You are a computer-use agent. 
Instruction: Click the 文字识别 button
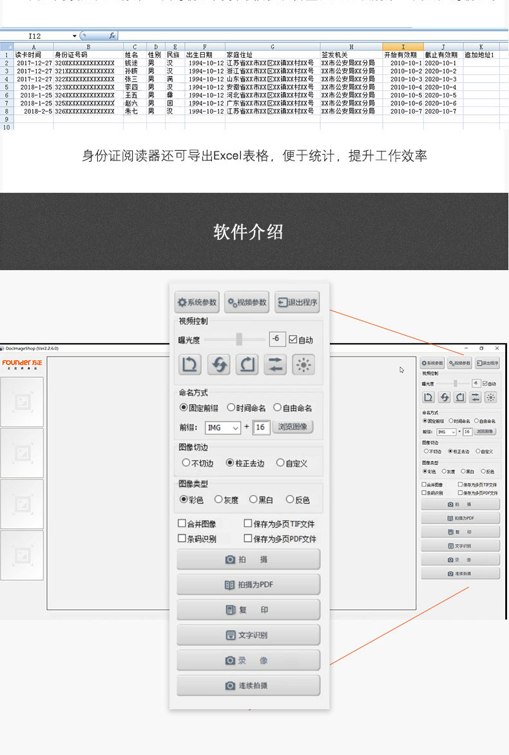(x=248, y=635)
